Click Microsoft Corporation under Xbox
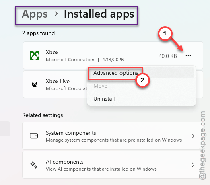This screenshot has height=185, width=210. click(70, 60)
